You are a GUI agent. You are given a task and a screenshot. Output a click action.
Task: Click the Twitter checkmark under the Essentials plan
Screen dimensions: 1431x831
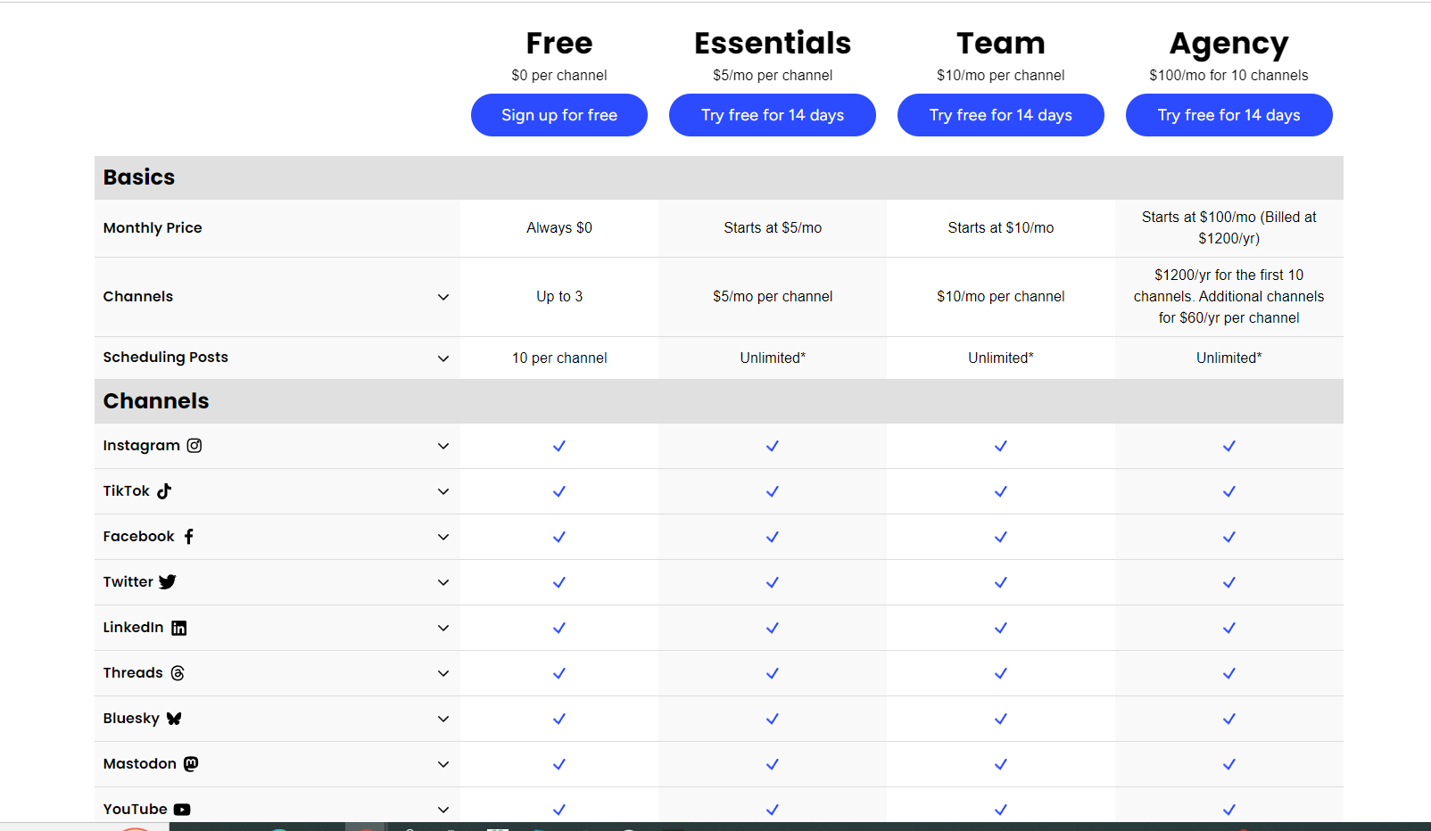tap(773, 582)
